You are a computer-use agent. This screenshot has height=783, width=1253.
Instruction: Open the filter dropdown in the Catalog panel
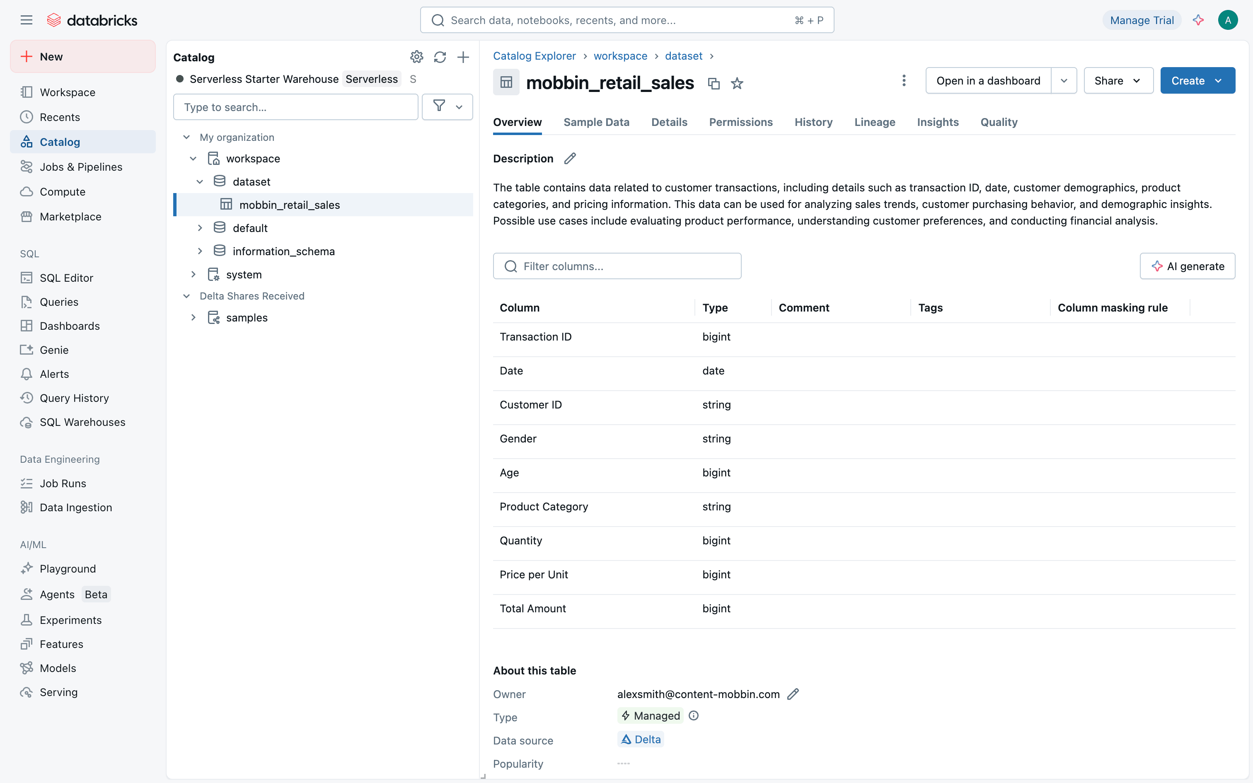(447, 107)
